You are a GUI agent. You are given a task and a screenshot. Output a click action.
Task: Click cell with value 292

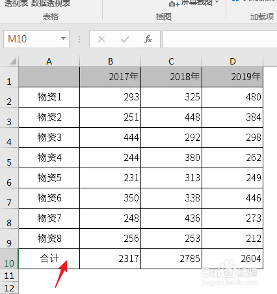[172, 138]
